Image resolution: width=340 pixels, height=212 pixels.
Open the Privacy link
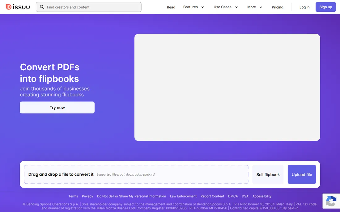pyautogui.click(x=87, y=196)
